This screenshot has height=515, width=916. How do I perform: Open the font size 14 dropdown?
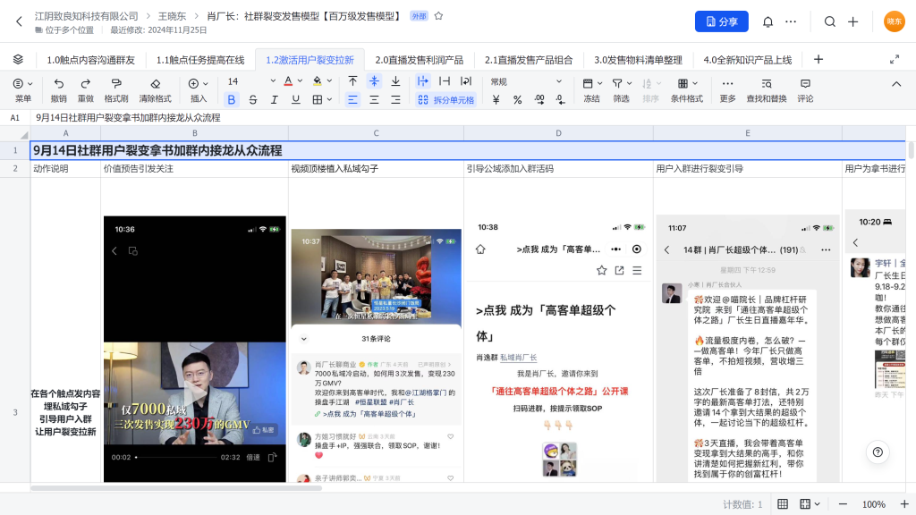[x=251, y=81]
